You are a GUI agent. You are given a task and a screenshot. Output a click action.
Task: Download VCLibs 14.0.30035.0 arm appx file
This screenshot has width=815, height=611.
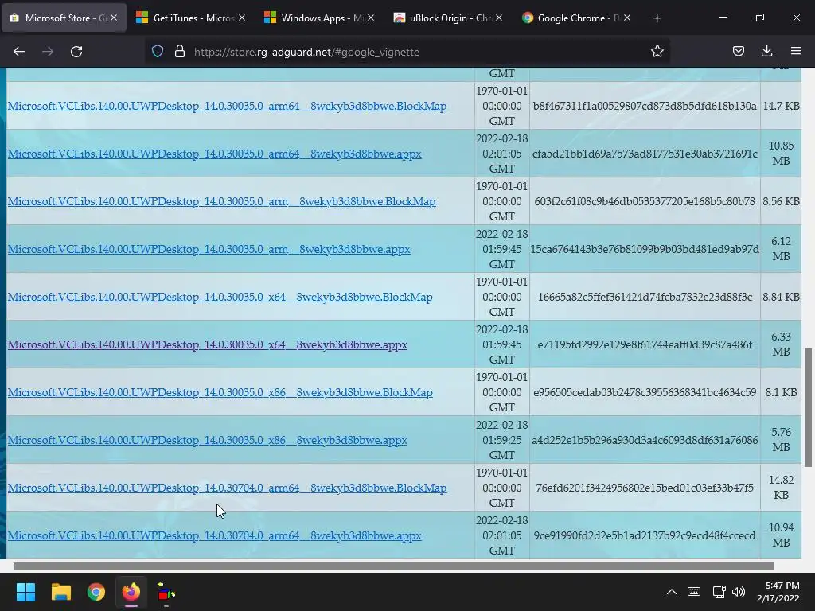(x=209, y=249)
